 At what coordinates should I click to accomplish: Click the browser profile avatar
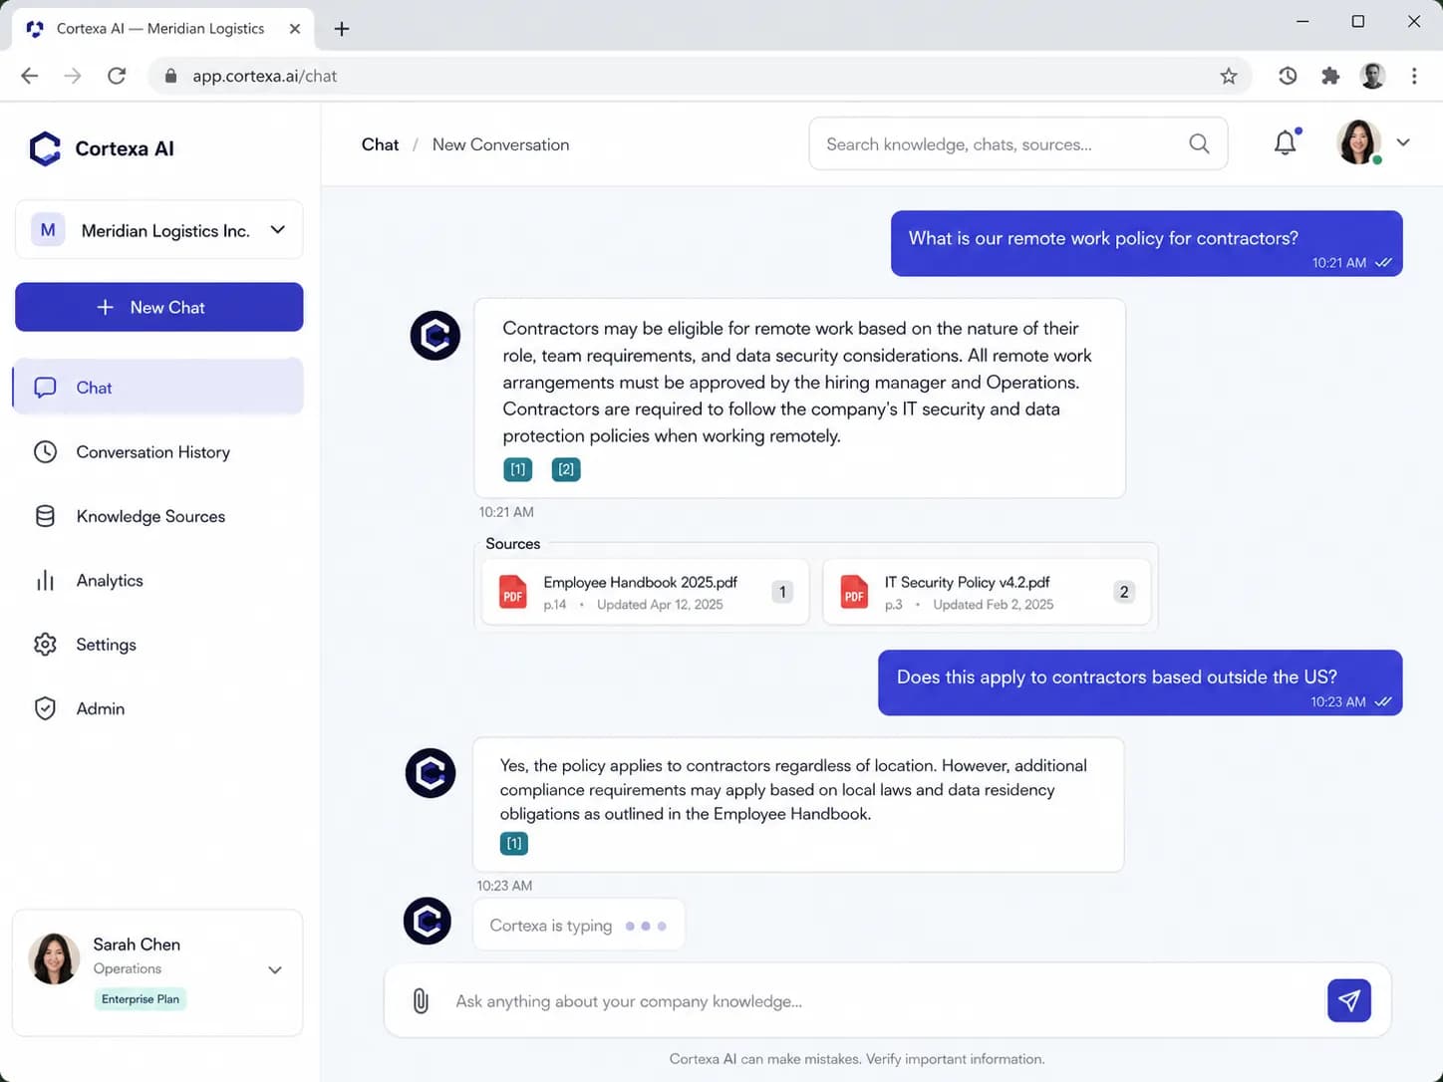coord(1372,76)
